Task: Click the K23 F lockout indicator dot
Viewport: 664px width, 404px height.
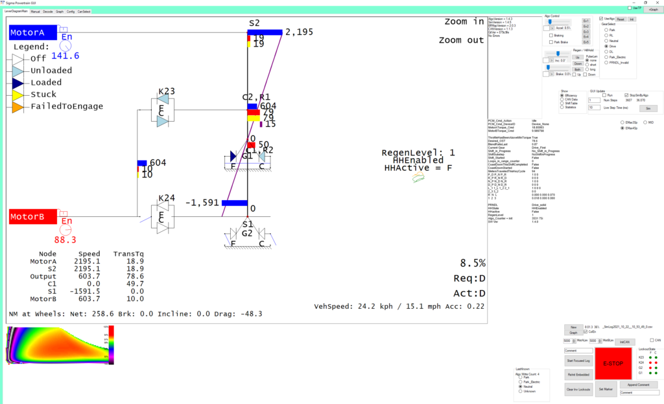Action: click(x=650, y=357)
